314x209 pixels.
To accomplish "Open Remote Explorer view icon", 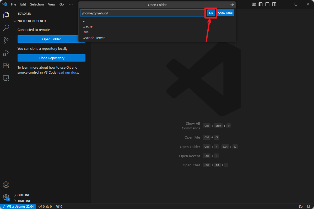I will [6, 78].
